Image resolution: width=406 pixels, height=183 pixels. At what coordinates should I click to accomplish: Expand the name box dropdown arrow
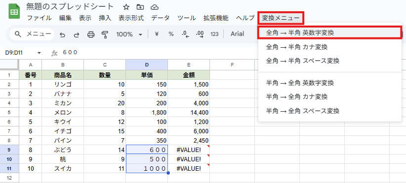click(40, 53)
